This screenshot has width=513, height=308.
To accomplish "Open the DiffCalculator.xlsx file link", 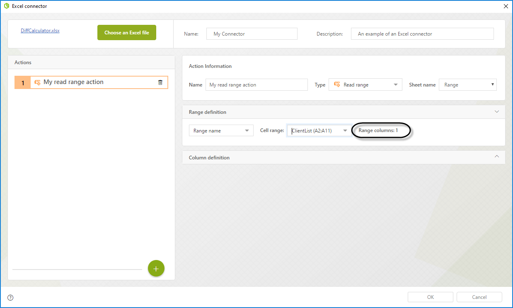I will pyautogui.click(x=40, y=31).
